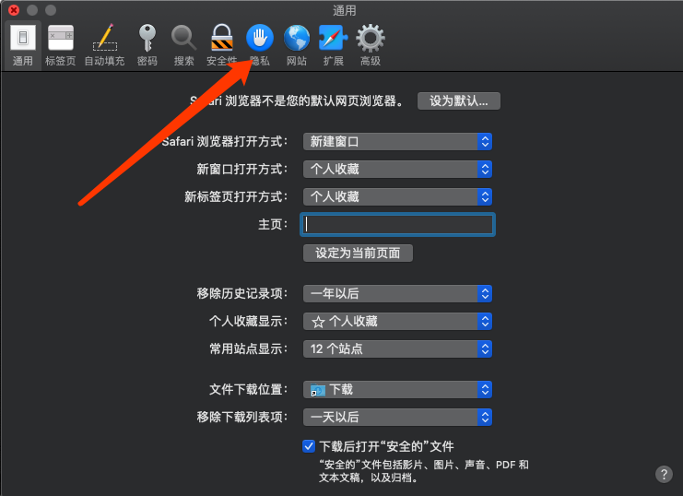683x496 pixels.
Task: Expand the 移除下载列表项 dropdown
Action: [397, 418]
